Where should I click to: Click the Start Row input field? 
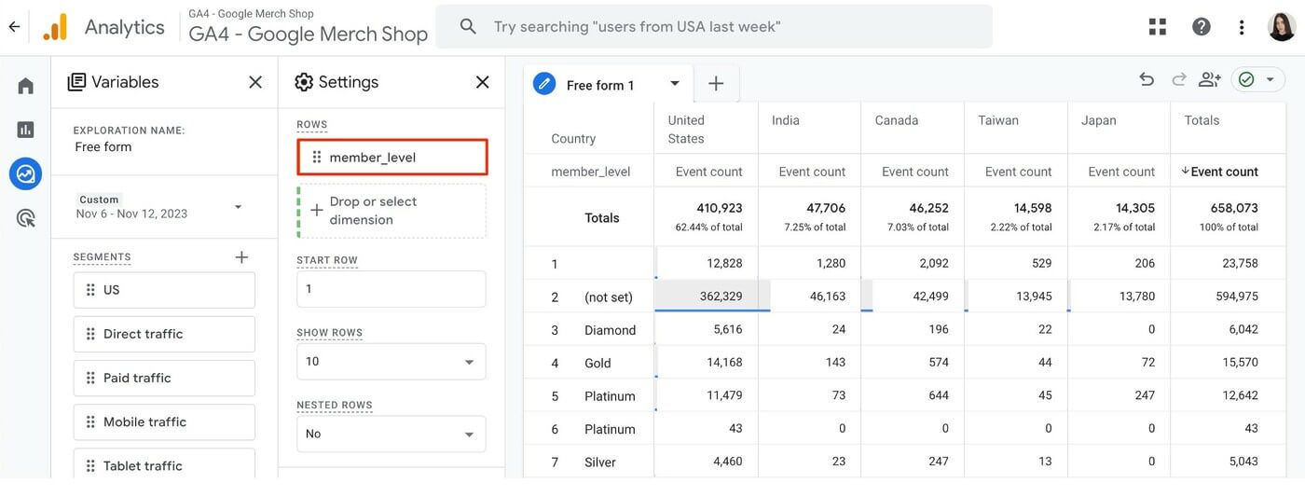point(391,289)
